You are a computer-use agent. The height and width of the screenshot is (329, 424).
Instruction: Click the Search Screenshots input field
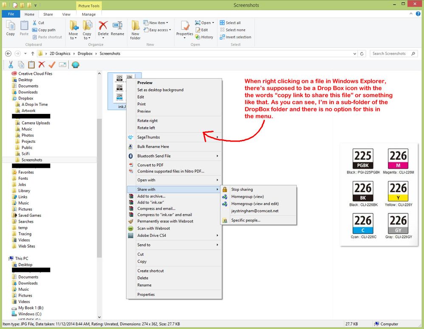(x=389, y=54)
